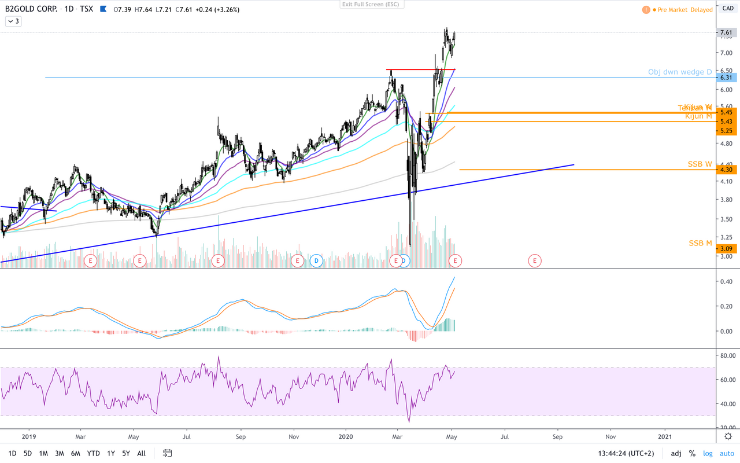Open the CAD currency selector
This screenshot has width=740, height=463.
728,8
